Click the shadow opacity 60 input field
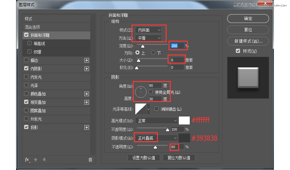290x170 pixels. click(x=177, y=147)
